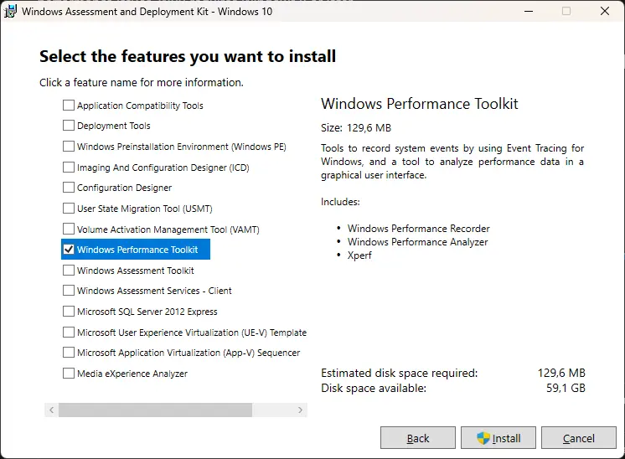Check the Application Compatibility Tools checkbox
The height and width of the screenshot is (459, 625).
pyautogui.click(x=69, y=106)
